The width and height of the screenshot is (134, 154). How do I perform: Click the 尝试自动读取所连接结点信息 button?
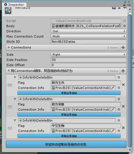[x=66, y=144]
